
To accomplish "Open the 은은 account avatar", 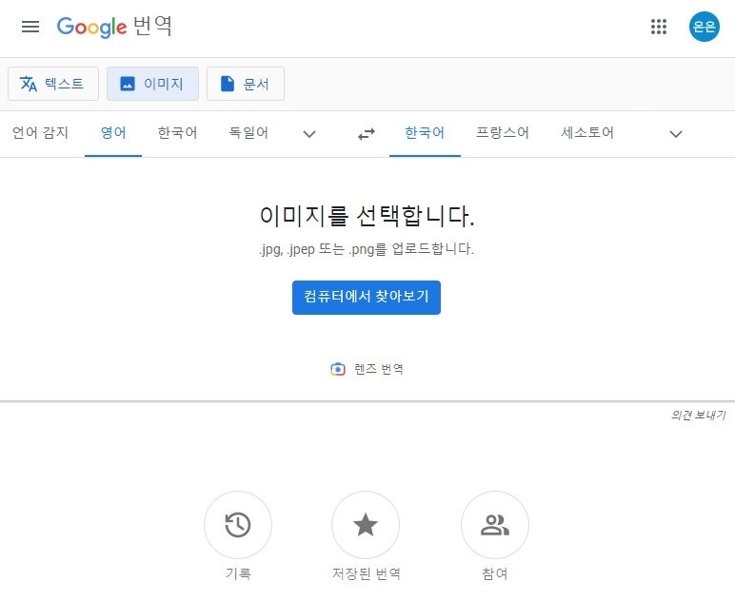I will coord(705,27).
